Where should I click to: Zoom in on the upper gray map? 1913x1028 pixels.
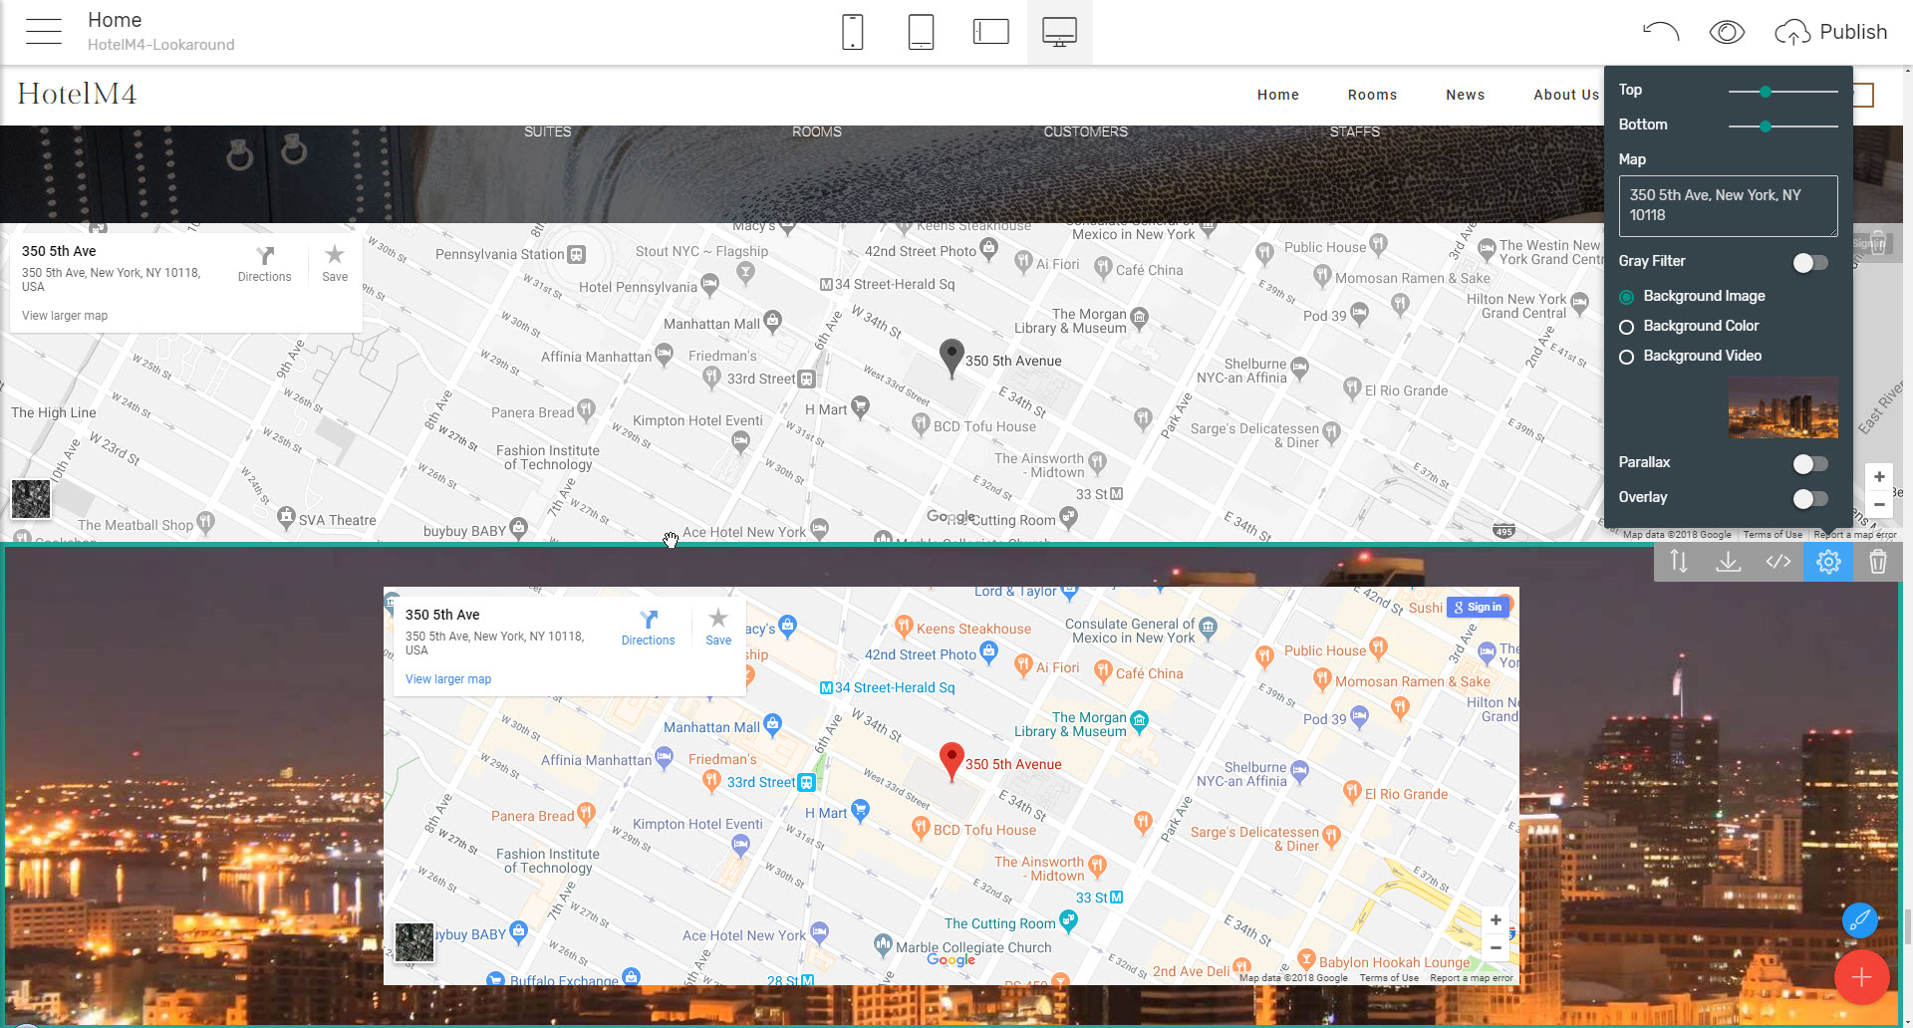[1879, 477]
